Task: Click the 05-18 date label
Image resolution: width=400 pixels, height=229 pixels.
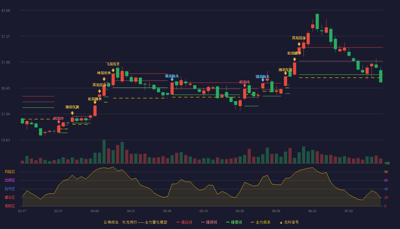Action: point(203,211)
